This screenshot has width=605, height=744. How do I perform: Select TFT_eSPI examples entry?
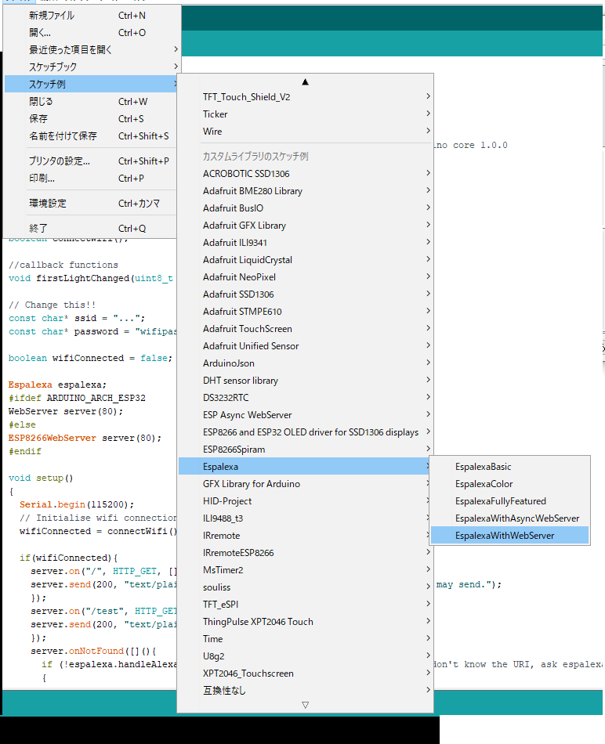tap(306, 605)
